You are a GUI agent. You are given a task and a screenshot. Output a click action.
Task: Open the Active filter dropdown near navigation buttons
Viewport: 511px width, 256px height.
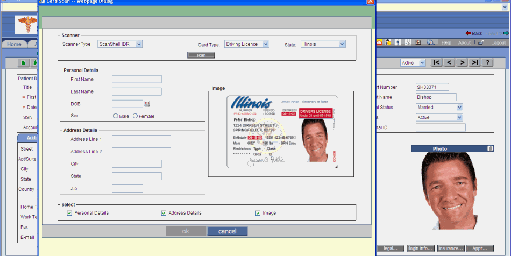413,63
